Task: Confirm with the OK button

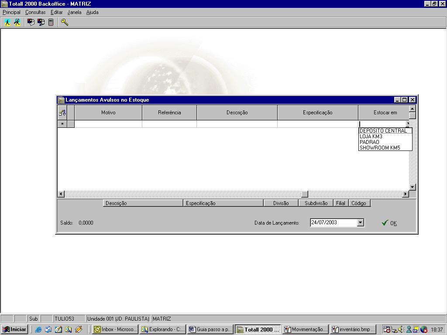Action: 389,223
